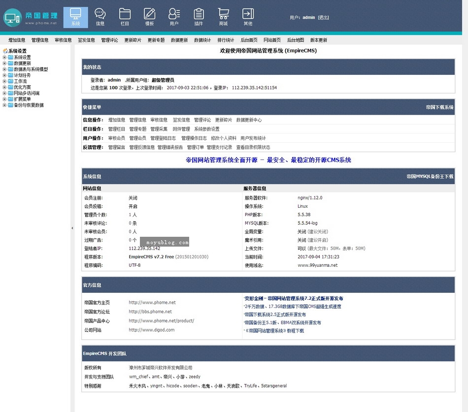Viewport: 468px width, 412px height.
Task: Select 数据统计 in the secondary menu bar
Action: pos(202,40)
